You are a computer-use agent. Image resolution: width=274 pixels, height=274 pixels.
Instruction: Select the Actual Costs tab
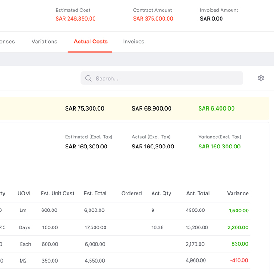click(x=90, y=42)
